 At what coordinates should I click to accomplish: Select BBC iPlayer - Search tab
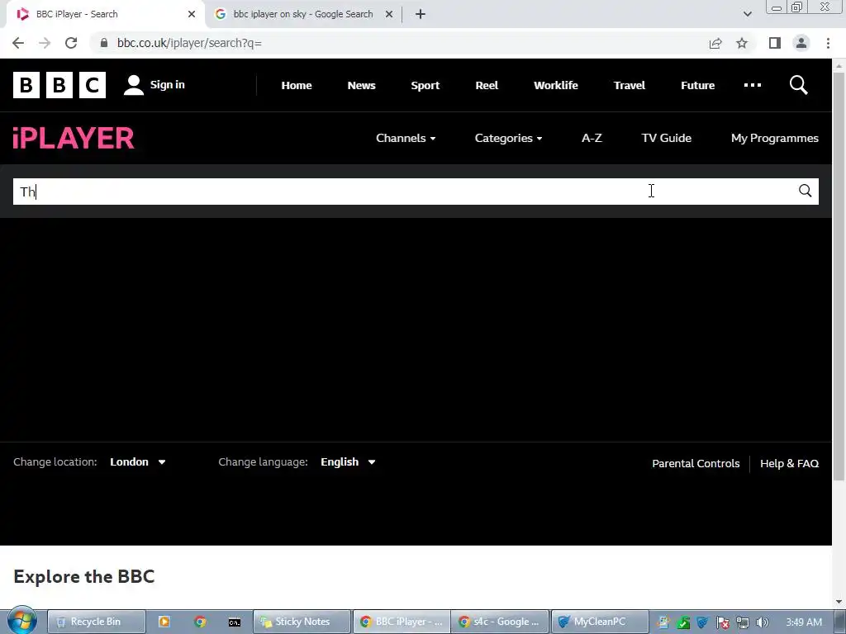point(105,15)
